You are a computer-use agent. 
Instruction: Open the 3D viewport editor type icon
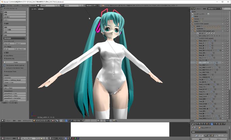click(x=3, y=121)
